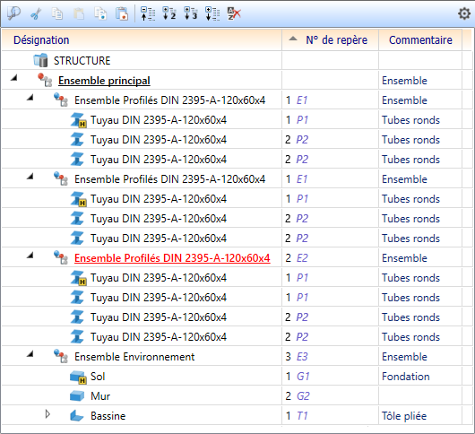Expand tree to level 2 icon
The image size is (475, 434).
point(169,13)
